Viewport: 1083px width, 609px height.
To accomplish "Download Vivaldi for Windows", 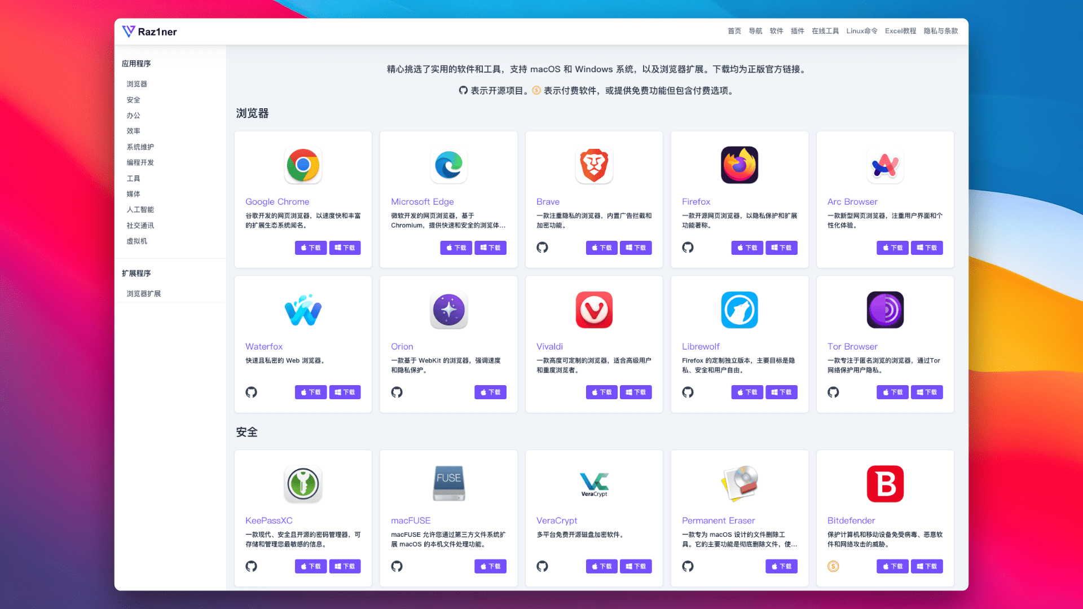I will [636, 392].
